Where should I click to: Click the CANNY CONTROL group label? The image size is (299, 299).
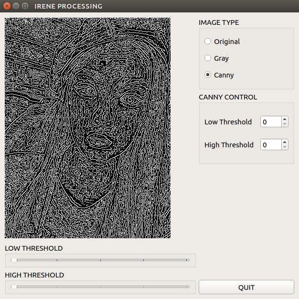coord(228,97)
